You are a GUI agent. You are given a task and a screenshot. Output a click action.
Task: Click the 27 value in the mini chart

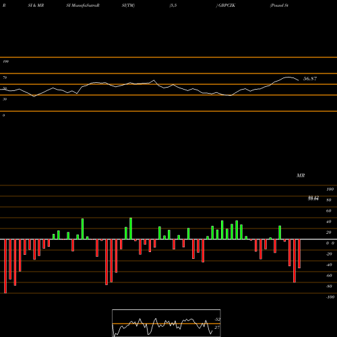click(x=217, y=328)
